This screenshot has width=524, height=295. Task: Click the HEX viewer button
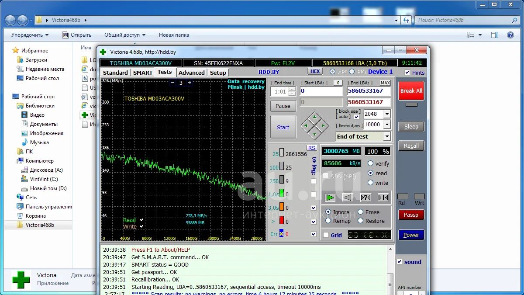[315, 72]
